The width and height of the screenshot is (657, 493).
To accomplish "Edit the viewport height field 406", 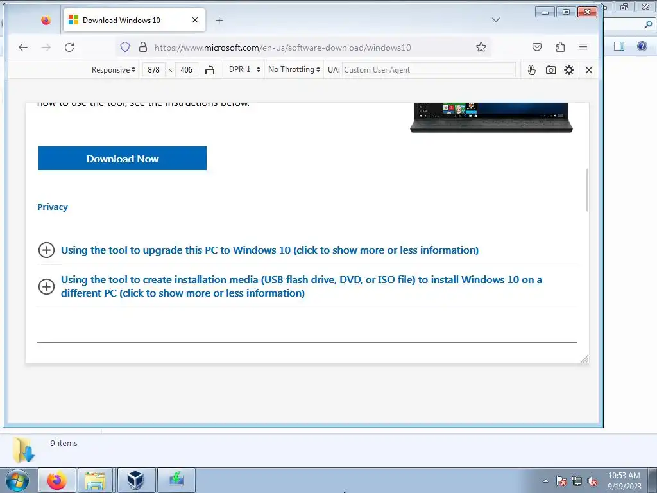I will [x=187, y=70].
